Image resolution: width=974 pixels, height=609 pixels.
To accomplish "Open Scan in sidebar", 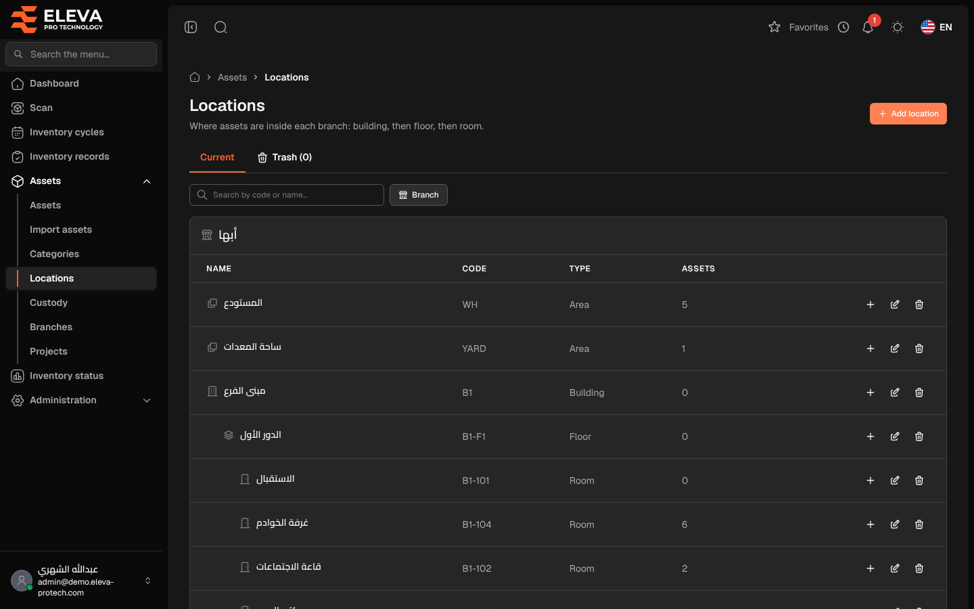I will (x=81, y=108).
